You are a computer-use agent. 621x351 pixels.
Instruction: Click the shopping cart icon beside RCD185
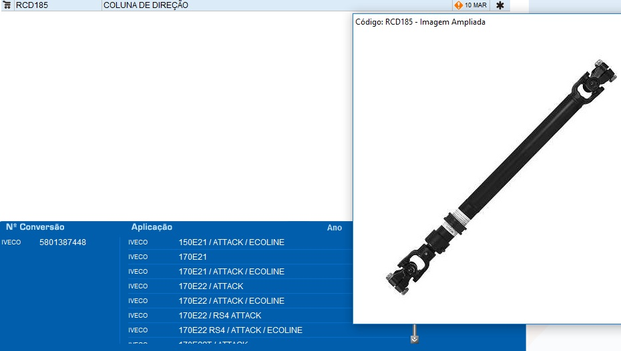(7, 5)
